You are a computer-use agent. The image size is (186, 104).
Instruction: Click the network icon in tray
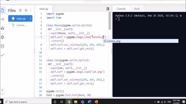(x=162, y=102)
